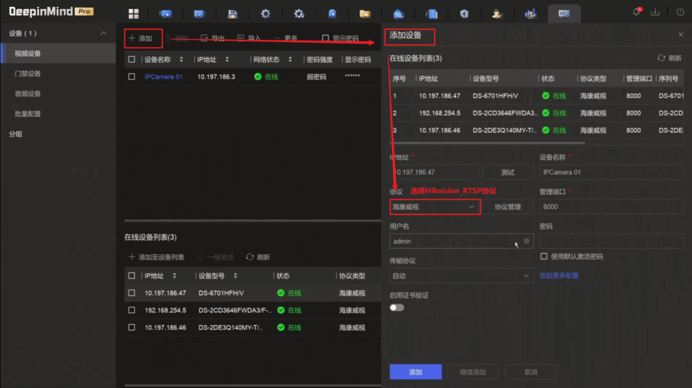The width and height of the screenshot is (692, 388).
Task: Click the blue 添加 button at dialog bottom
Action: coord(415,372)
